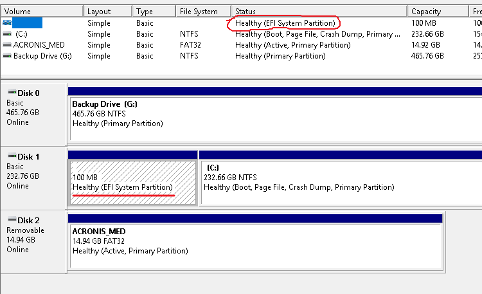
Task: Sort by the Status column header
Action: tap(319, 12)
